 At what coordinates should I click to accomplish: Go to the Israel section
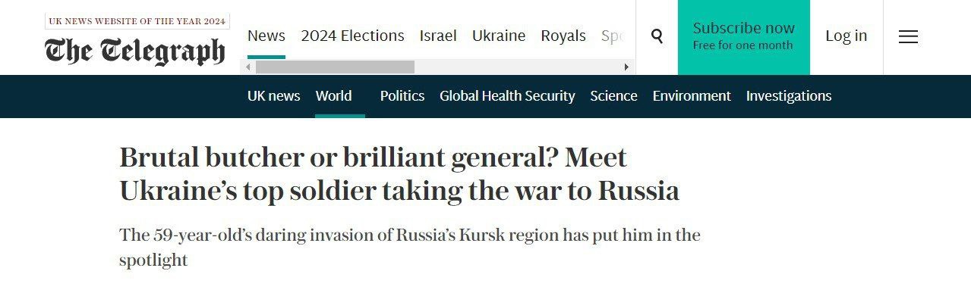[x=438, y=36]
